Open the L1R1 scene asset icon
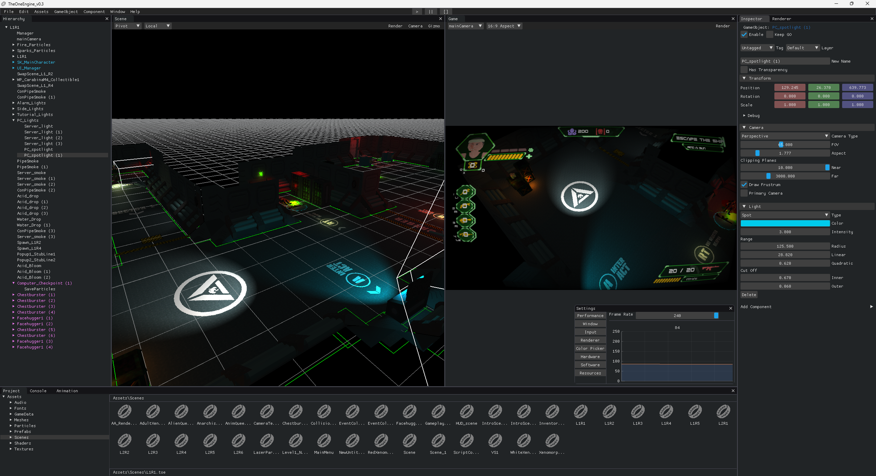 click(x=580, y=412)
